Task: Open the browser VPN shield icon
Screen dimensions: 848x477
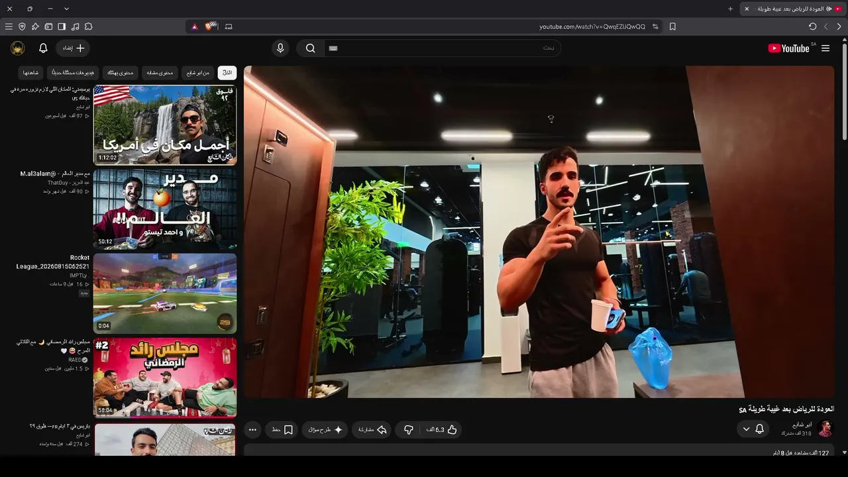Action: 22,26
